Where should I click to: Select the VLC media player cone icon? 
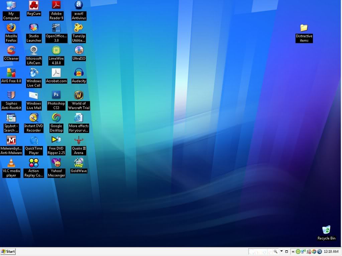point(11,168)
